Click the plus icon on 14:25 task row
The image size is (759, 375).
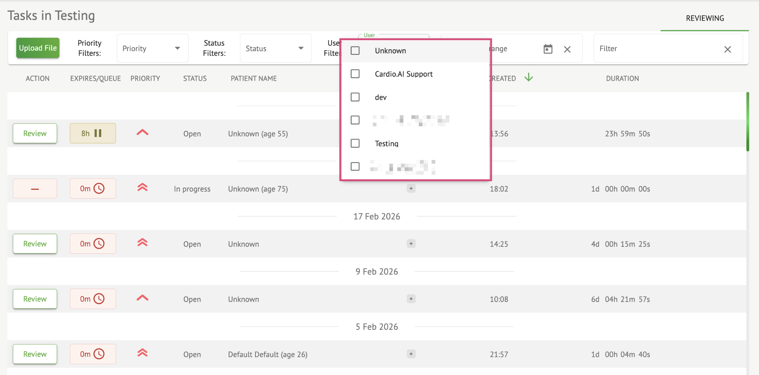[x=411, y=244]
